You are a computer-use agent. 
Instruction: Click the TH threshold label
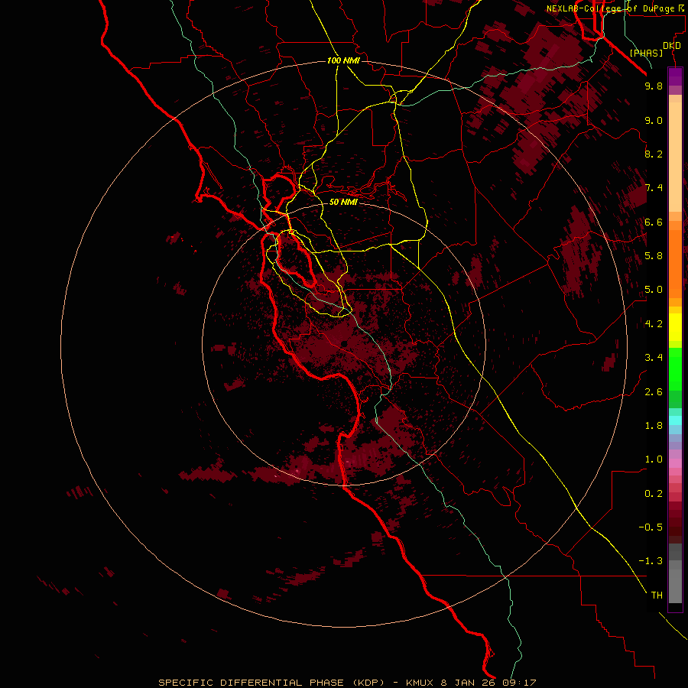[657, 596]
